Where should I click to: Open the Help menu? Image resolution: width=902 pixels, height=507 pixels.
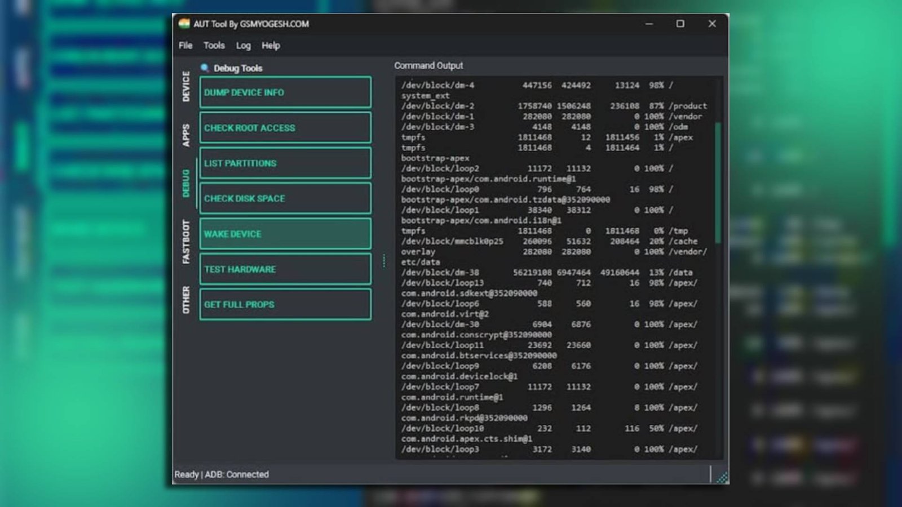(x=271, y=46)
